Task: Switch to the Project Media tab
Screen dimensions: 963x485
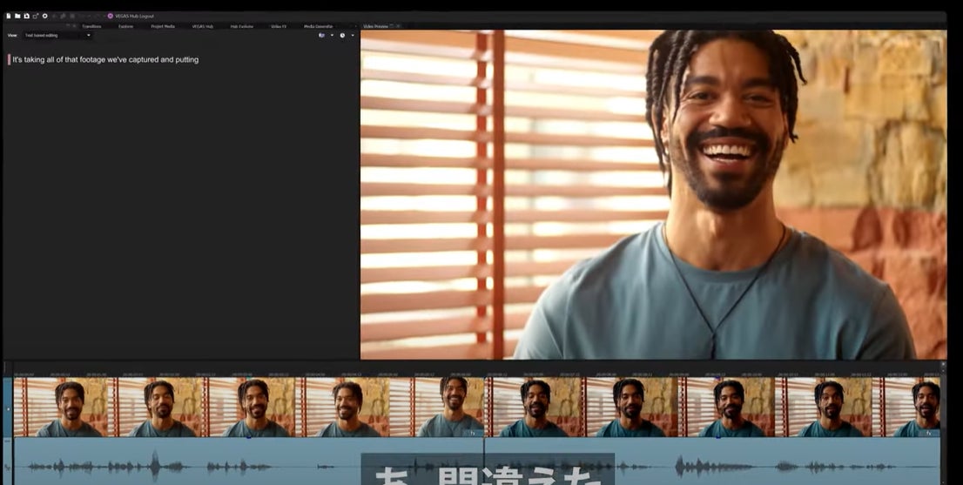Action: tap(163, 26)
